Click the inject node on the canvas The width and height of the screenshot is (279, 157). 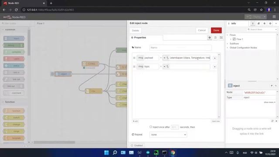[x=63, y=74]
